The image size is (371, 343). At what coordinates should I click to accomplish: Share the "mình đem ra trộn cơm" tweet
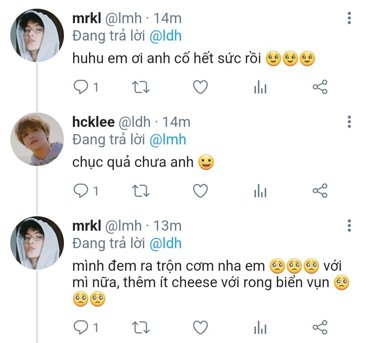click(320, 328)
